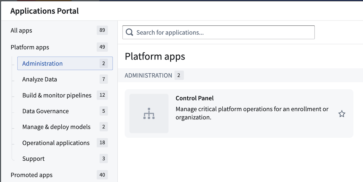Viewport: 363px width, 182px height.
Task: Open the Data Governance subcategory
Action: (65, 111)
